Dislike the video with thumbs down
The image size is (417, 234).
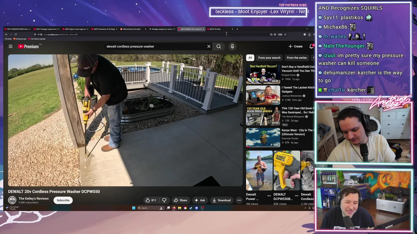point(164,200)
